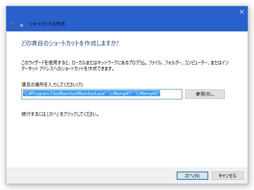
Task: Click the ショートカットの作成 title text
Action: [x=47, y=24]
